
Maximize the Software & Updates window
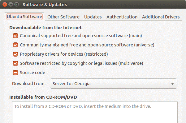pyautogui.click(x=16, y=5)
